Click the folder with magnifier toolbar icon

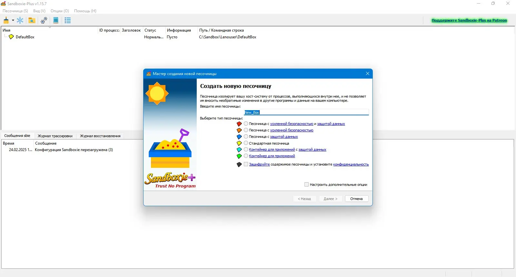click(x=32, y=20)
